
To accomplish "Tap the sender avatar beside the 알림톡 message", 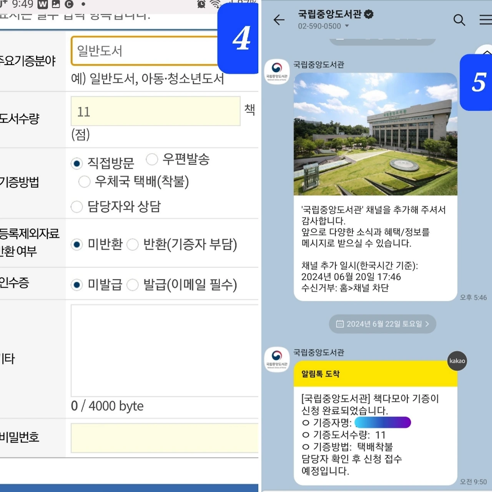I will pos(277,359).
